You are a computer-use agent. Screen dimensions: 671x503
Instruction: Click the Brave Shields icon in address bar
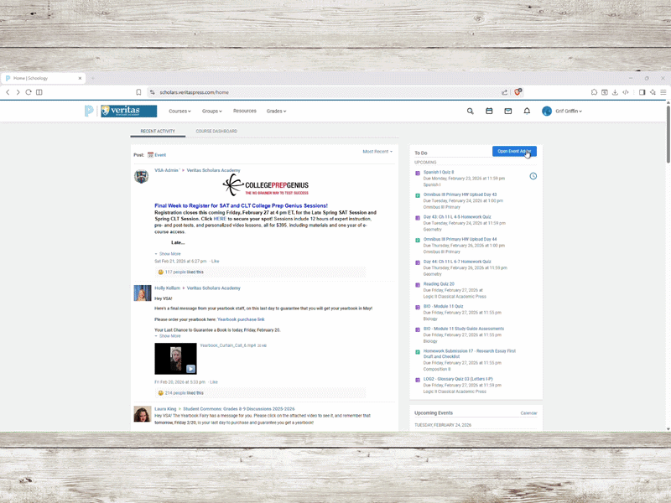[518, 92]
